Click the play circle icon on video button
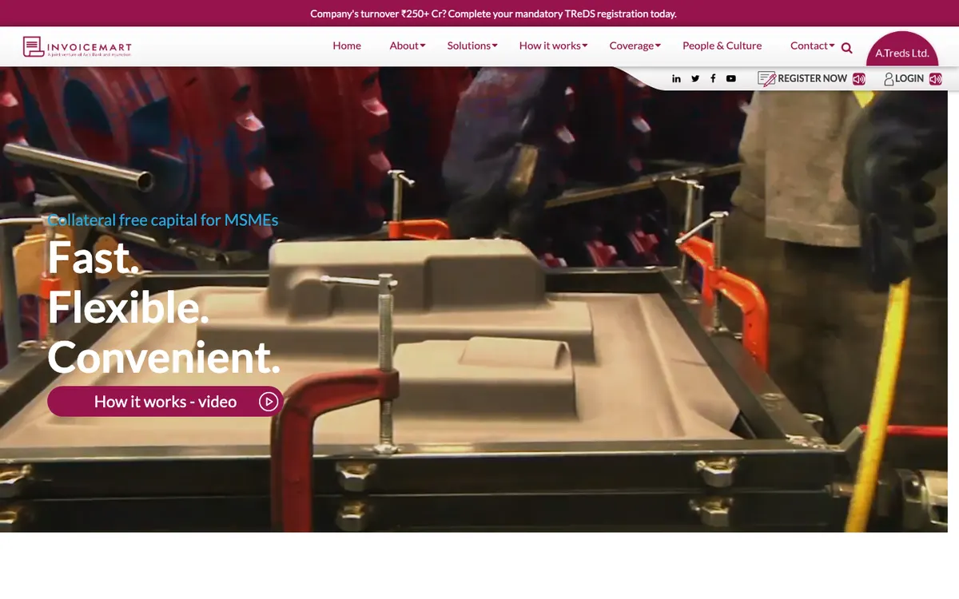The width and height of the screenshot is (959, 599). click(x=269, y=402)
